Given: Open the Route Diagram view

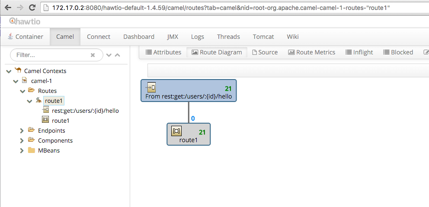Looking at the screenshot, I should coord(217,52).
